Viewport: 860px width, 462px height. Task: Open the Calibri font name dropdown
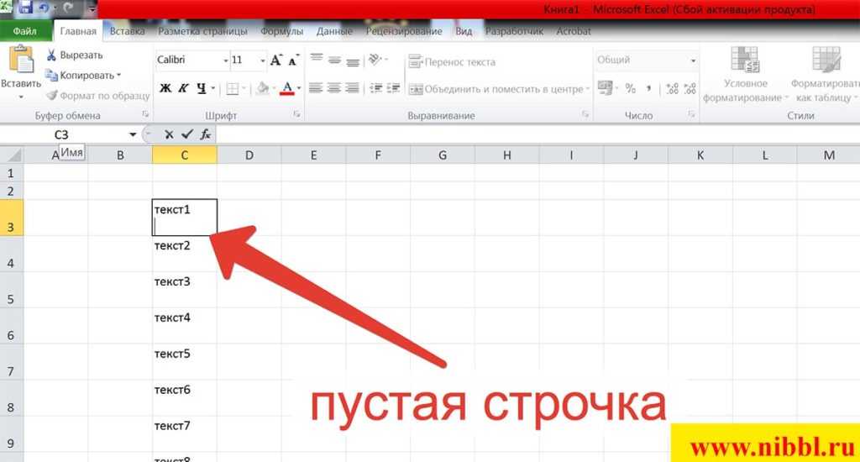tap(225, 60)
